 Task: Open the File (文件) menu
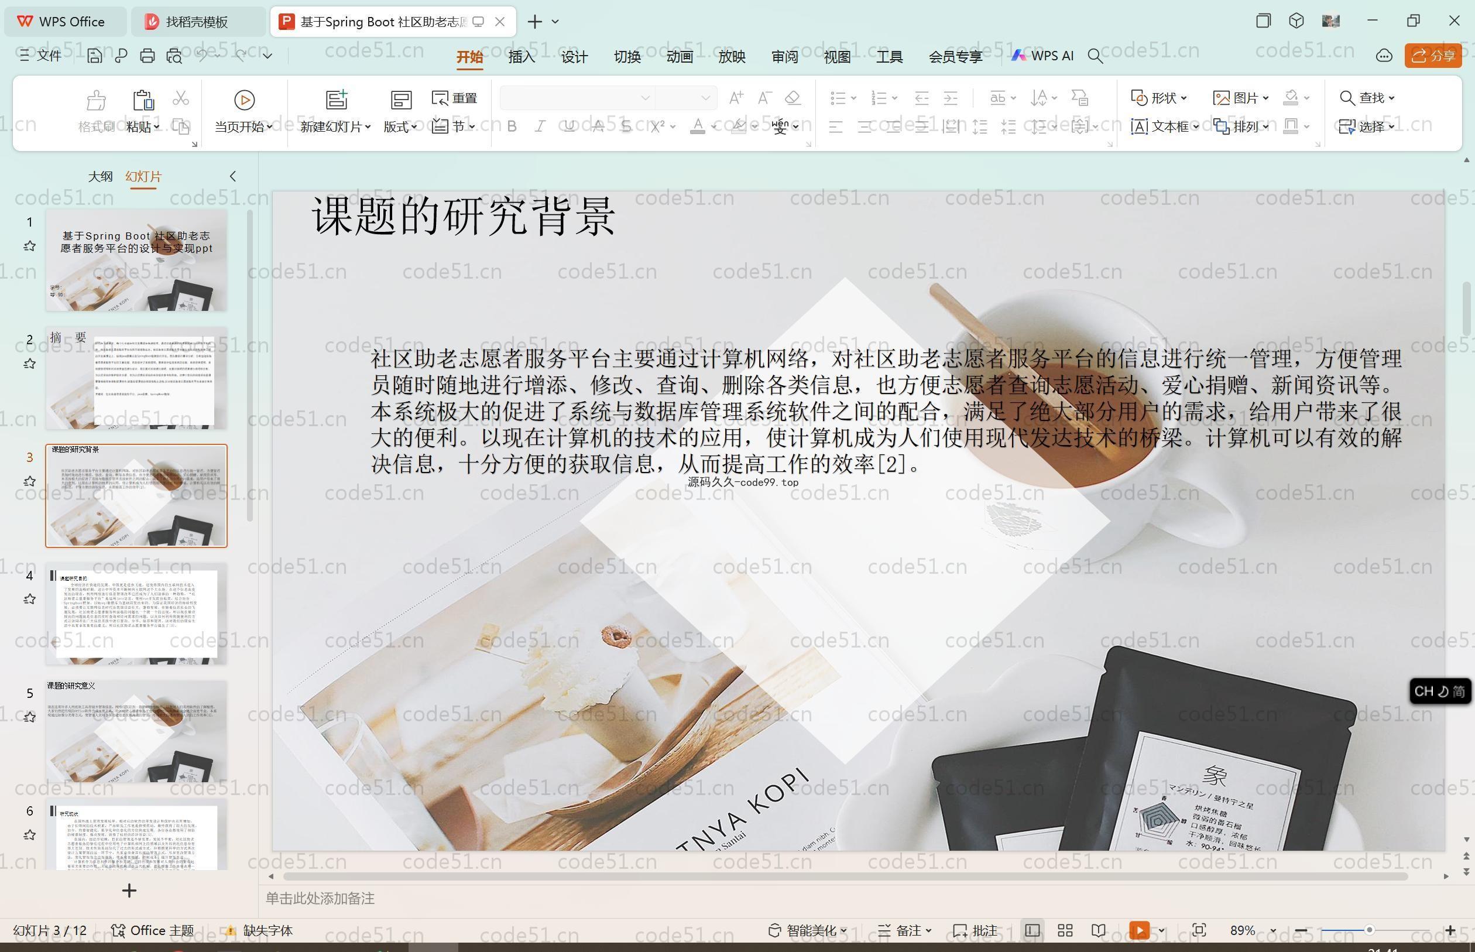coord(40,56)
